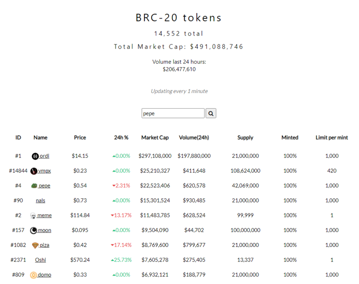The height and width of the screenshot is (284, 359).
Task: Sort by the Market Cap column header
Action: (155, 138)
